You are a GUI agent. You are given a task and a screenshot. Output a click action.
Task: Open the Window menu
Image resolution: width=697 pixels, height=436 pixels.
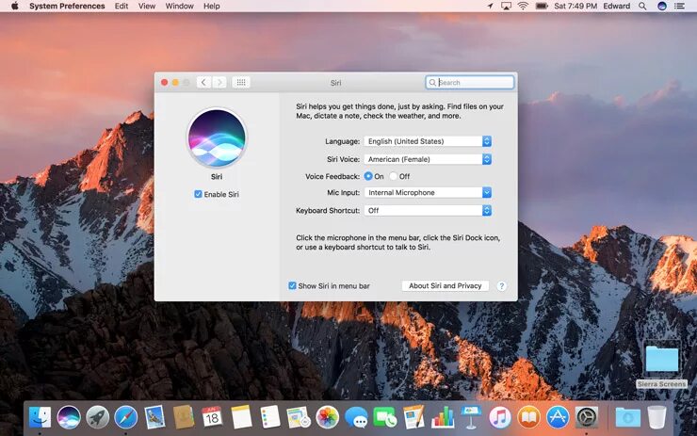pos(180,7)
